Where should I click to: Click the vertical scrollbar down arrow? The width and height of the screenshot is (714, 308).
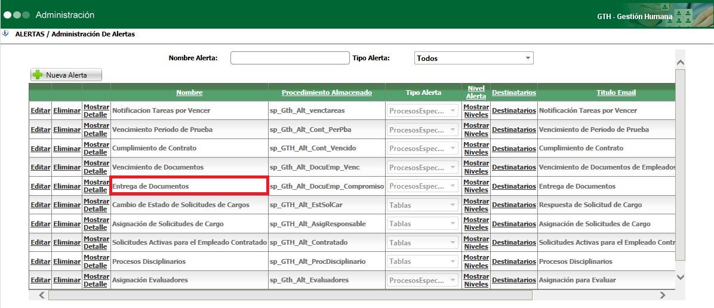click(681, 277)
